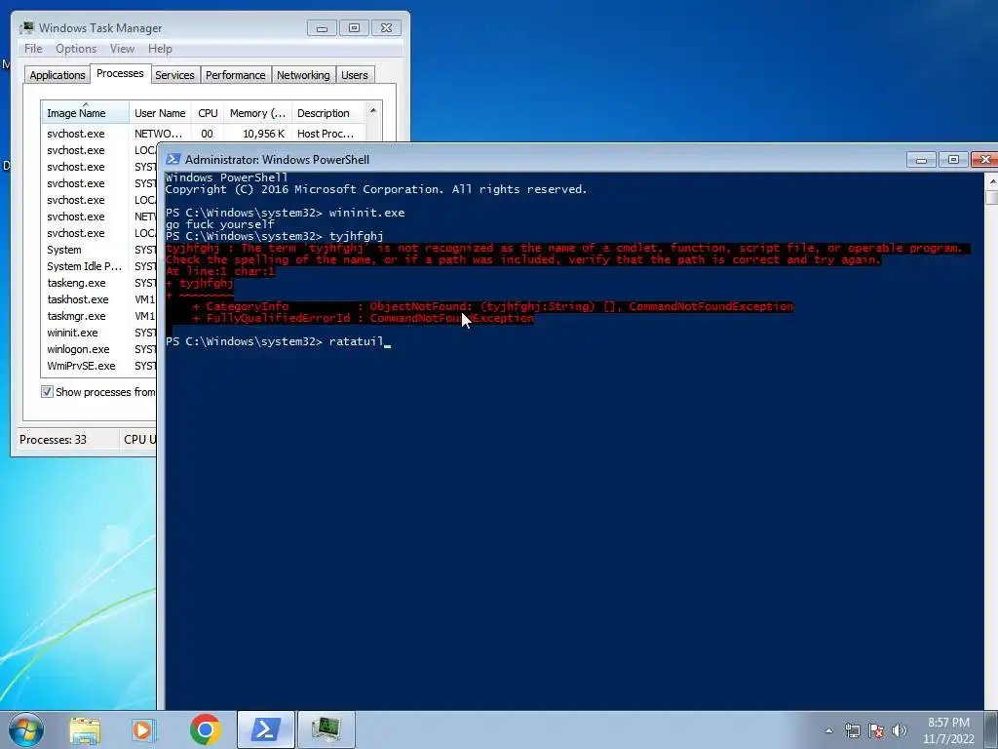
Task: Select the System process row
Action: coord(99,250)
